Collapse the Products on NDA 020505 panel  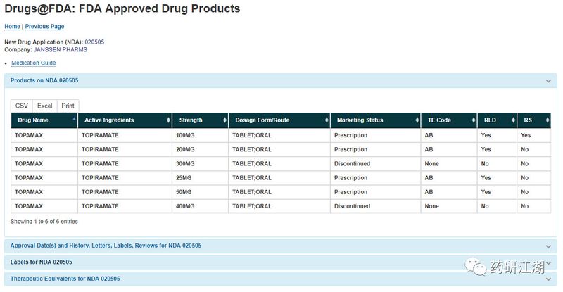coord(548,81)
